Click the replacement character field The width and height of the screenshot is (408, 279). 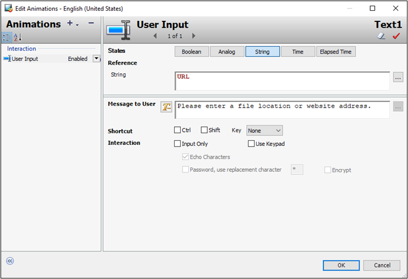coord(297,170)
